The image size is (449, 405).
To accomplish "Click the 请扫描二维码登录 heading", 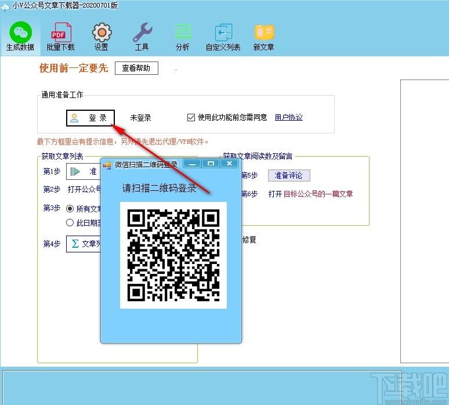I will [x=159, y=188].
